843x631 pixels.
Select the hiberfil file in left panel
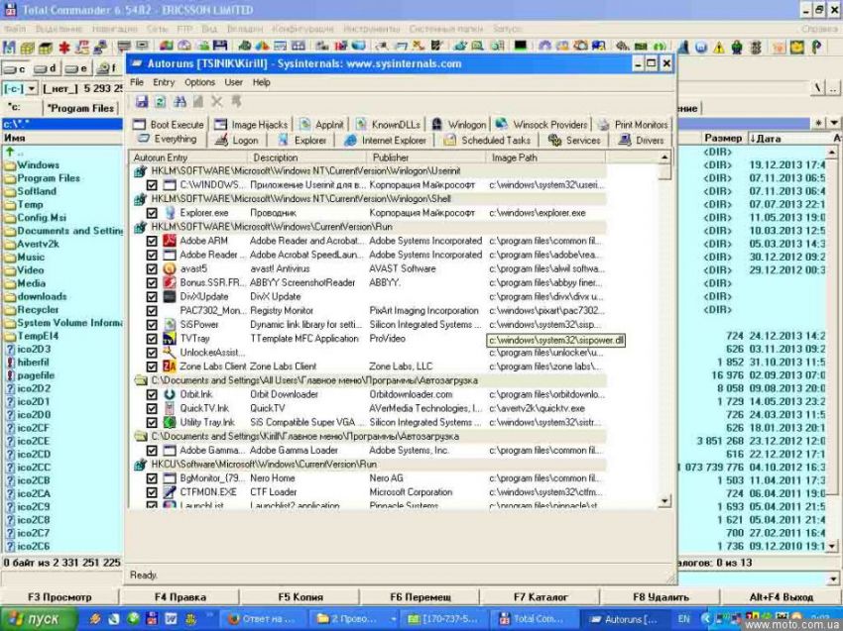tap(33, 362)
